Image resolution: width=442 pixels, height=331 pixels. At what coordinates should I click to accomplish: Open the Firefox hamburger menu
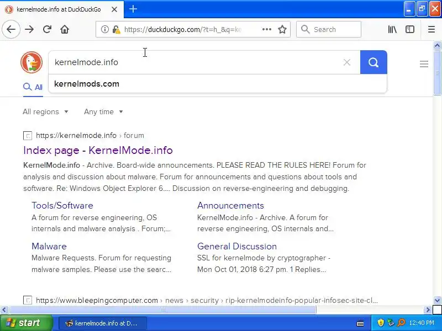coord(432,29)
